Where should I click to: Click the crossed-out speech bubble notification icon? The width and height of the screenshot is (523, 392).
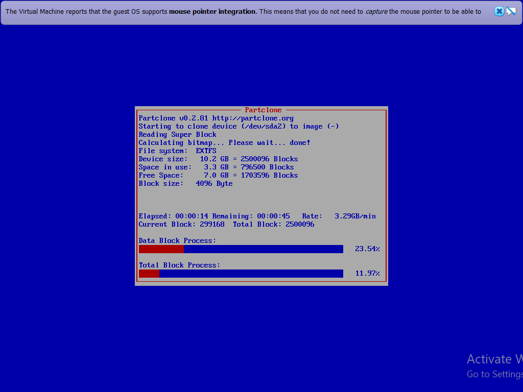510,11
